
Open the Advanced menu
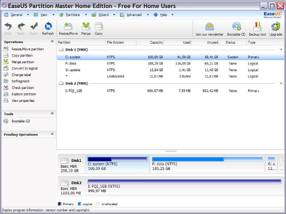[x=134, y=15]
